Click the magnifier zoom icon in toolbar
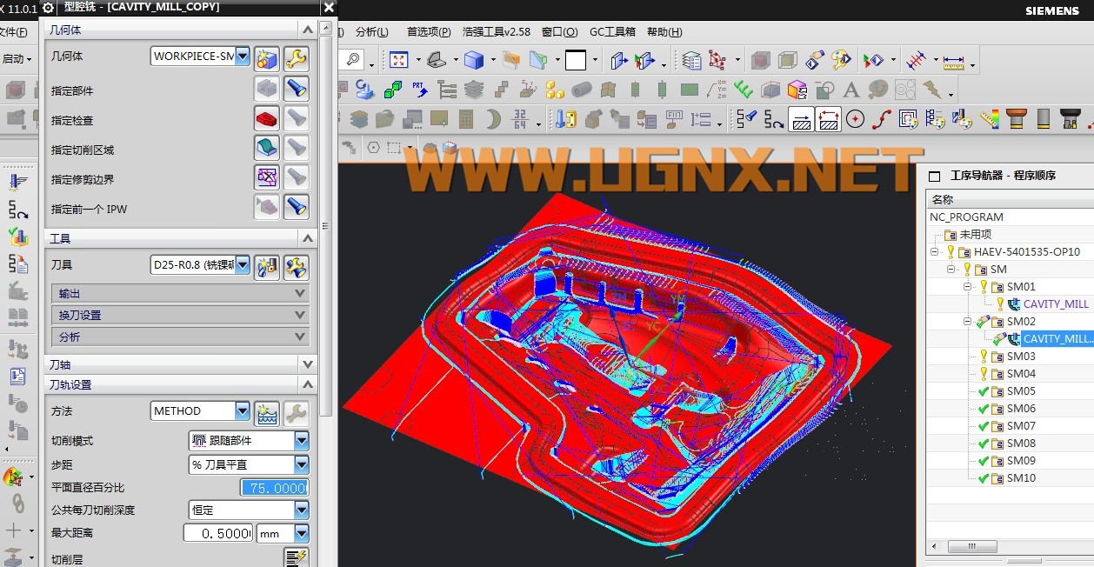This screenshot has width=1094, height=567. click(x=352, y=60)
